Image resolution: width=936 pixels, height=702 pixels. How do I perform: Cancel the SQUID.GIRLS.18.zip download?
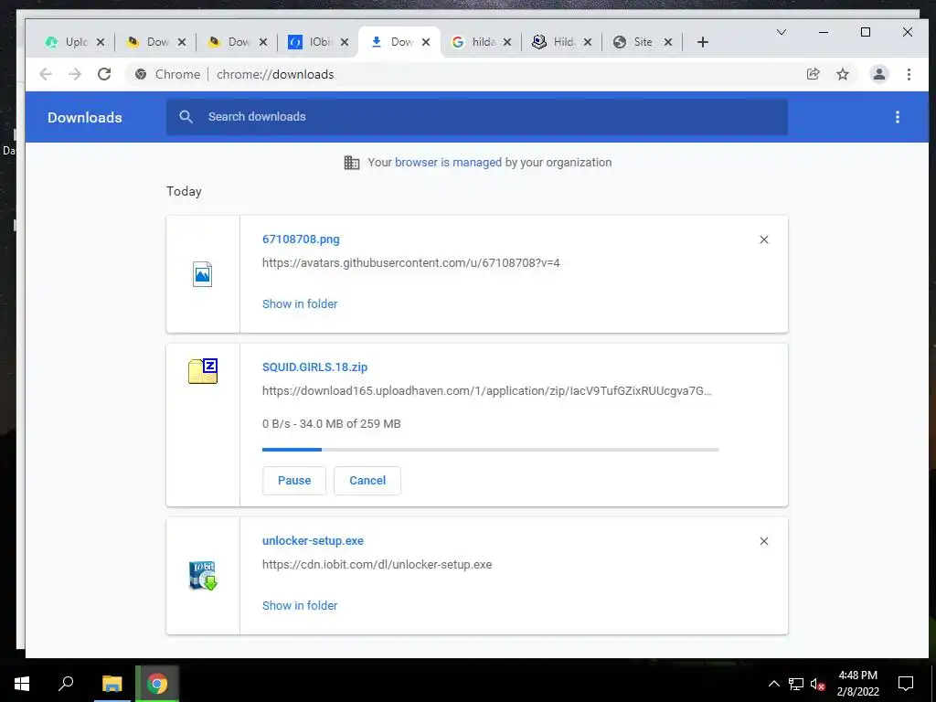[367, 481]
